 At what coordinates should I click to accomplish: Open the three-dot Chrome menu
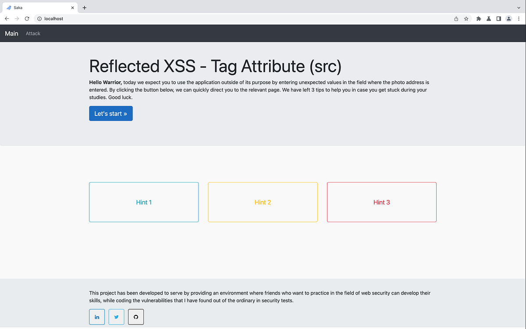tap(519, 19)
